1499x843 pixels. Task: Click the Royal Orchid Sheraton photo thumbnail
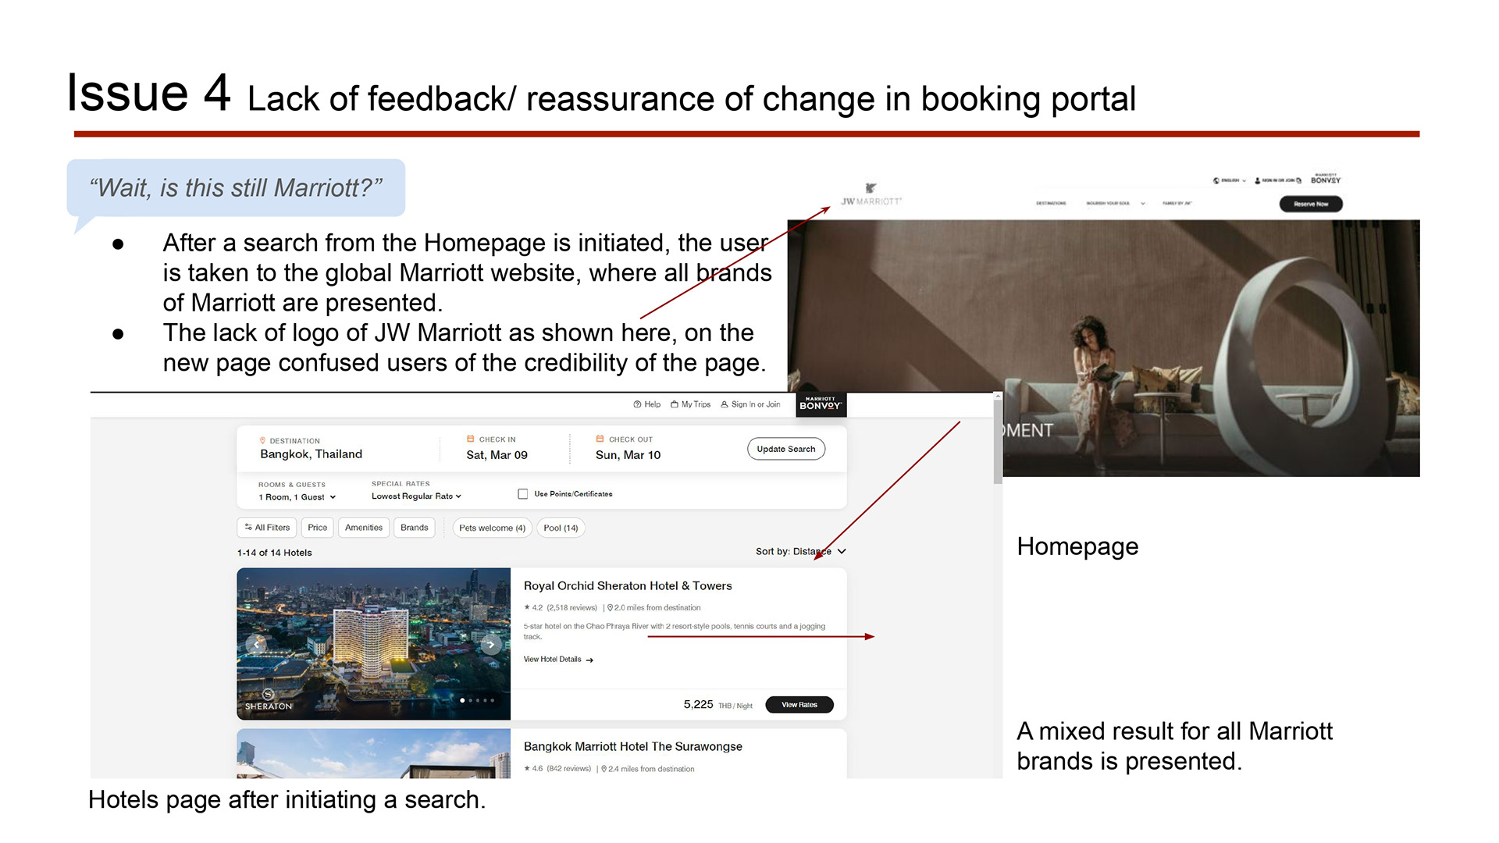tap(374, 644)
